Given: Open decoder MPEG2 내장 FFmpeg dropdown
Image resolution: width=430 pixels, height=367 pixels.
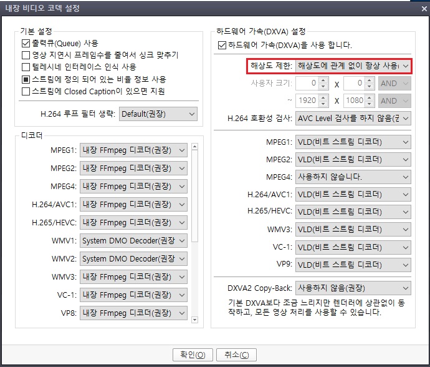Looking at the screenshot, I should click(133, 168).
